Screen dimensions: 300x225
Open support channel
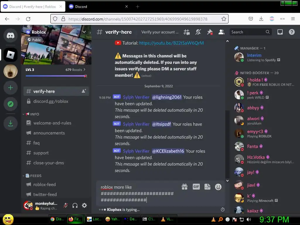(x=56, y=153)
